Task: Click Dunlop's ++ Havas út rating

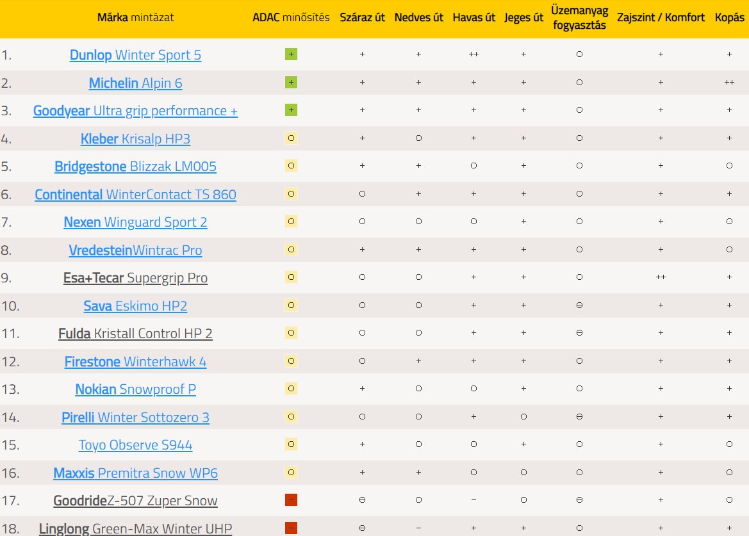Action: pyautogui.click(x=474, y=54)
